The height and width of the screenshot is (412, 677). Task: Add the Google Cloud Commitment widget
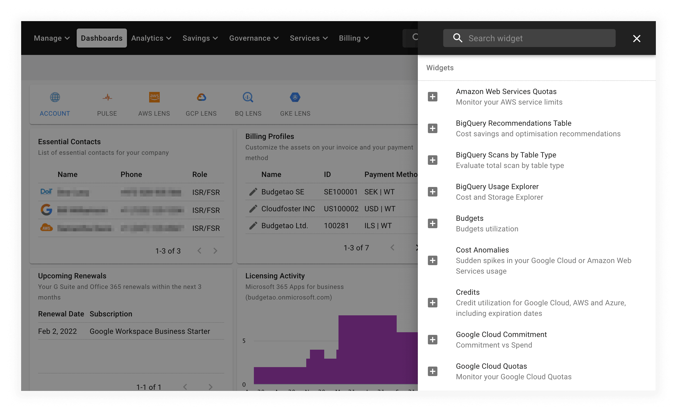pos(432,340)
